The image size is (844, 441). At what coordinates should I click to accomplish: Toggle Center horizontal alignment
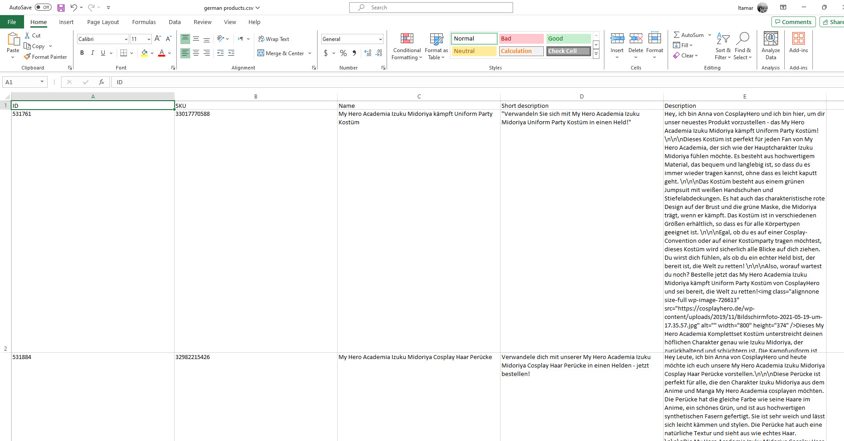196,53
